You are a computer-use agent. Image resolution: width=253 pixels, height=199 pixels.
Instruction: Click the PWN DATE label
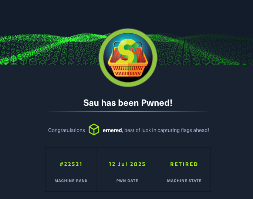(127, 181)
